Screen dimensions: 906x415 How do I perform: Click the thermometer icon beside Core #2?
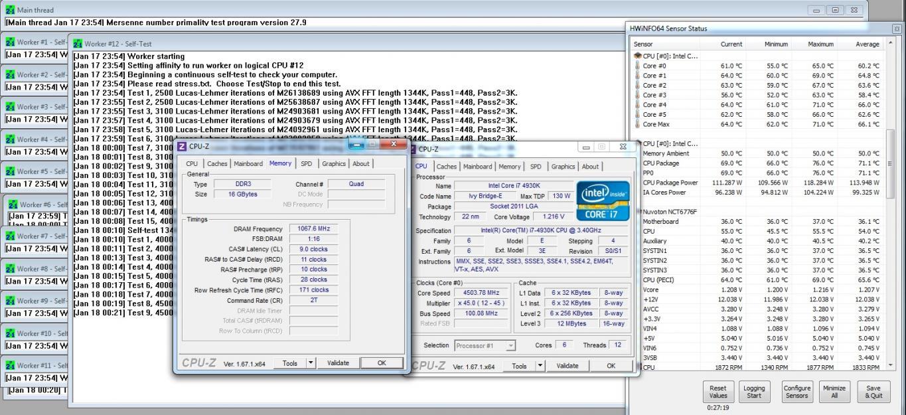coord(638,85)
